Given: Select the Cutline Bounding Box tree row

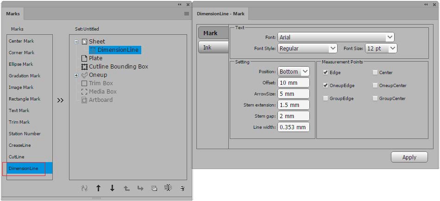Looking at the screenshot, I should click(119, 67).
